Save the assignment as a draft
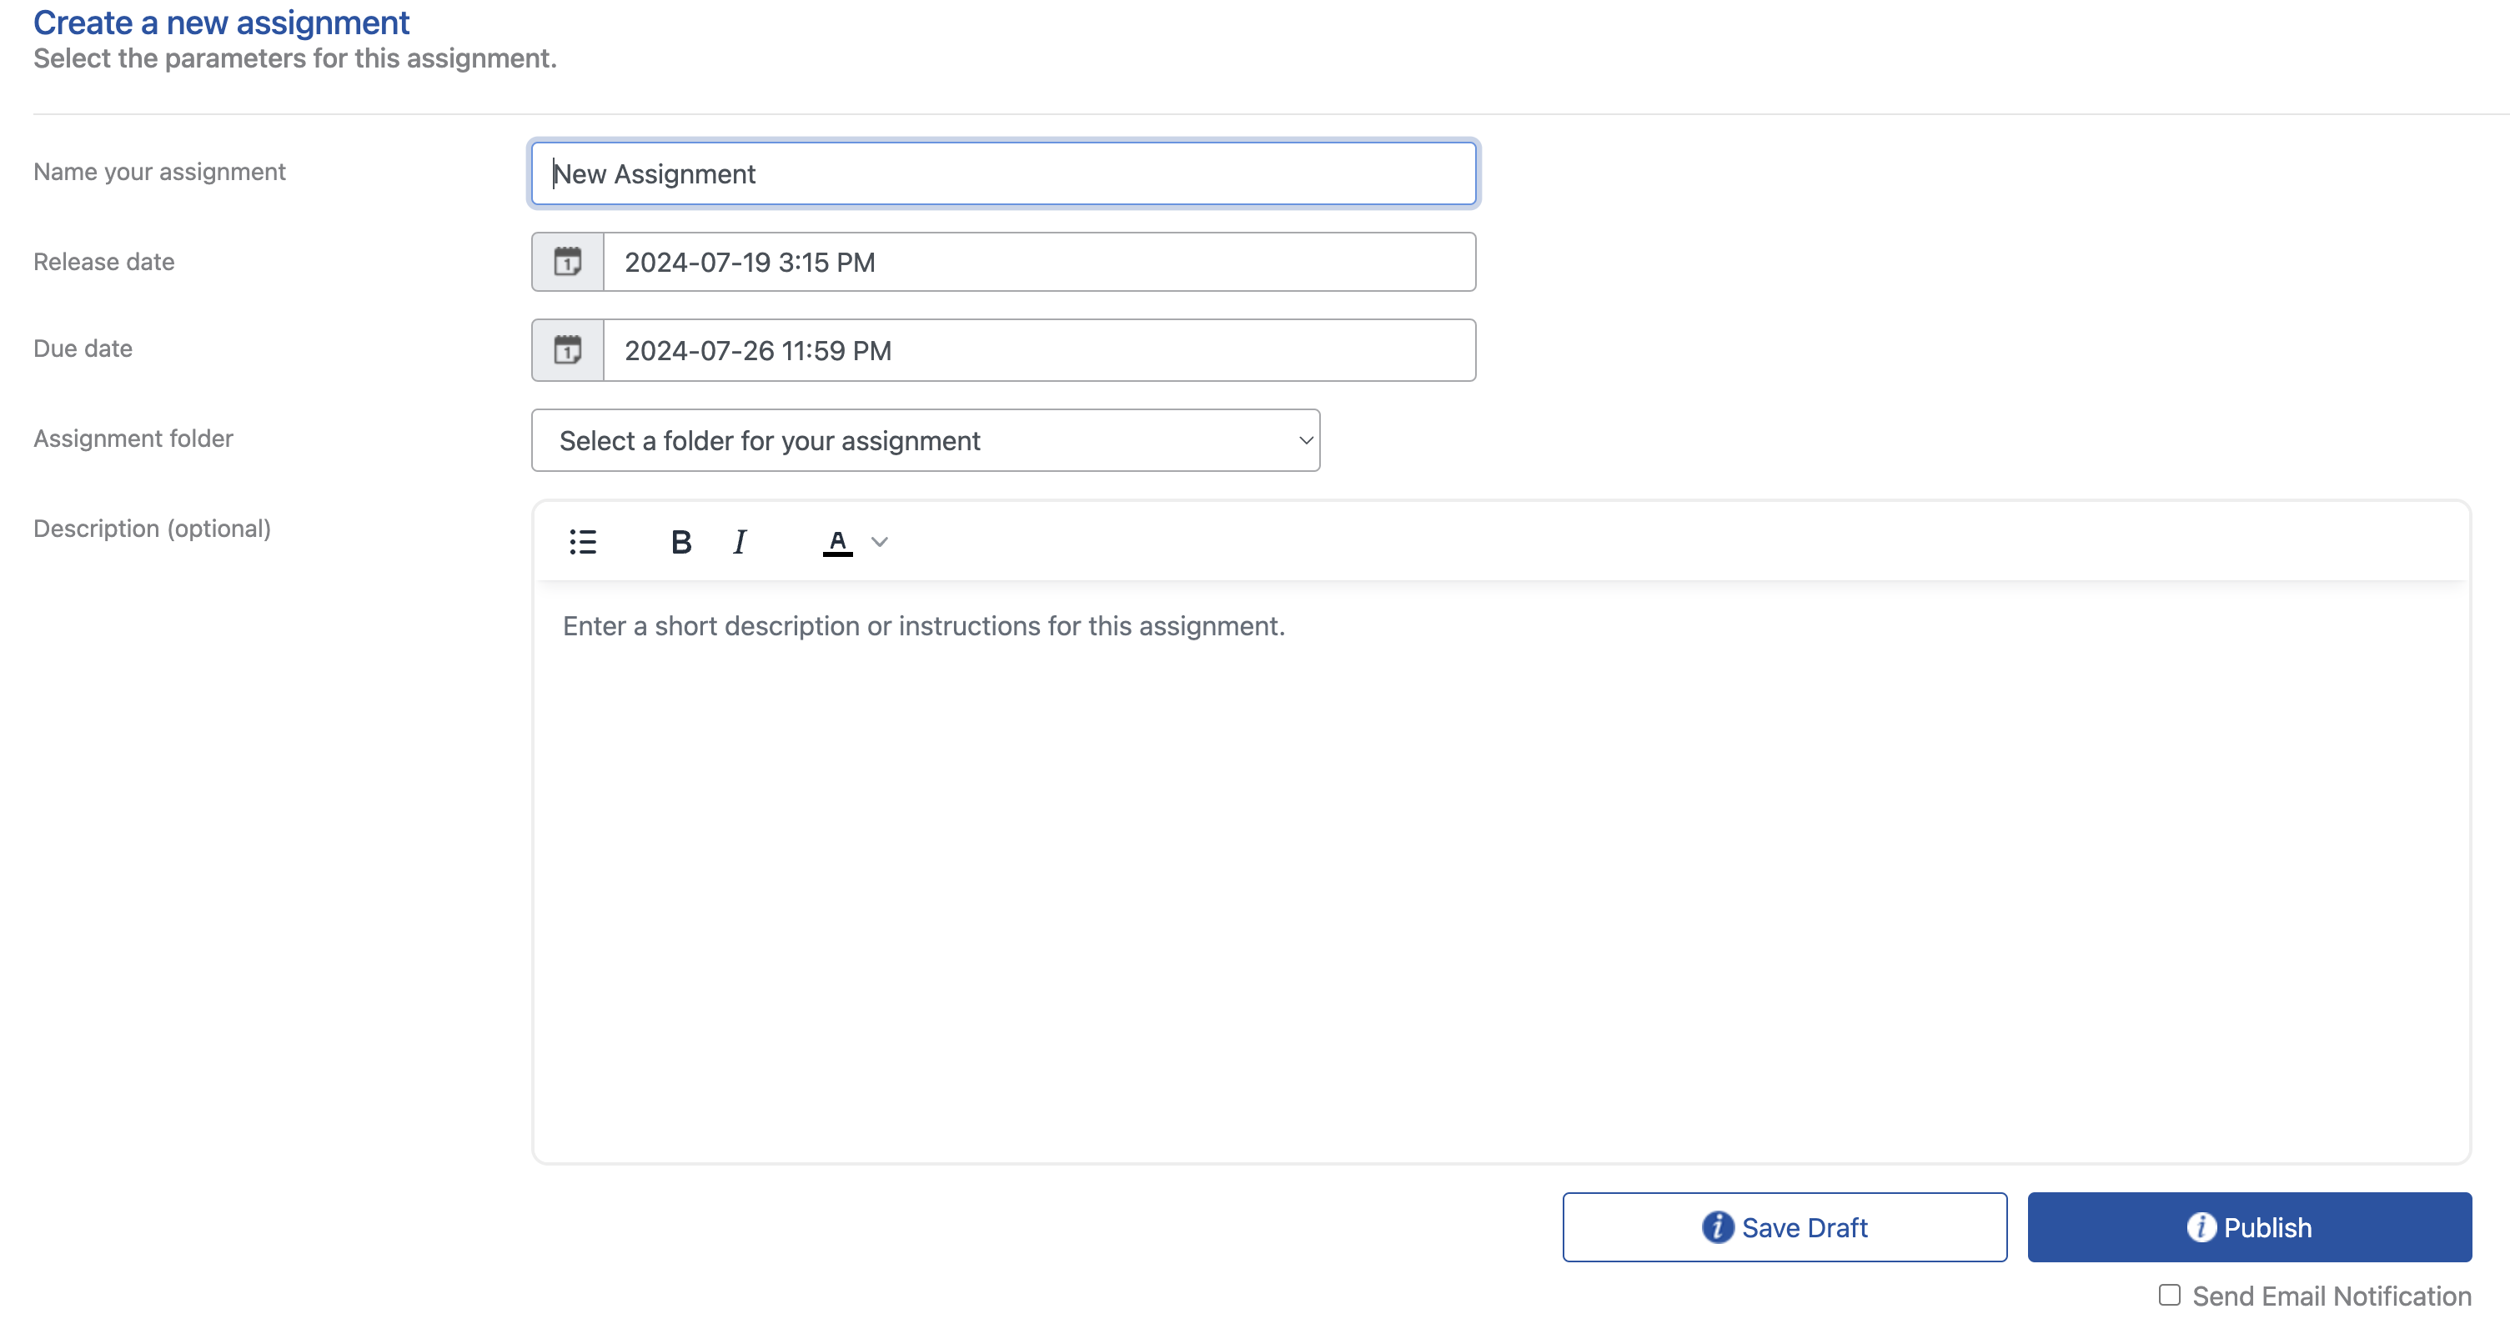Image resolution: width=2510 pixels, height=1329 pixels. coord(1784,1226)
